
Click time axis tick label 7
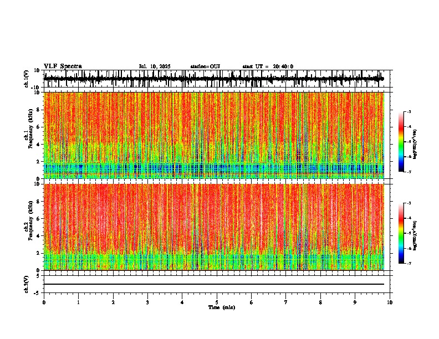[x=286, y=302]
